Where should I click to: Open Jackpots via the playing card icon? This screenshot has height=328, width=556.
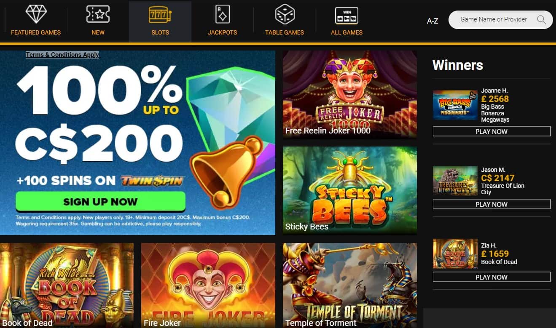(222, 14)
